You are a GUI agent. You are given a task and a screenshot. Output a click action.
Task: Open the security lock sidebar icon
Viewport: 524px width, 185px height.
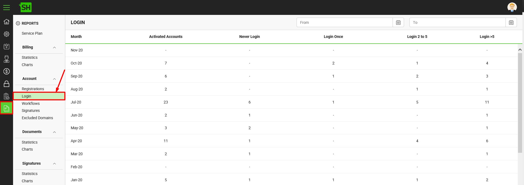point(7,84)
